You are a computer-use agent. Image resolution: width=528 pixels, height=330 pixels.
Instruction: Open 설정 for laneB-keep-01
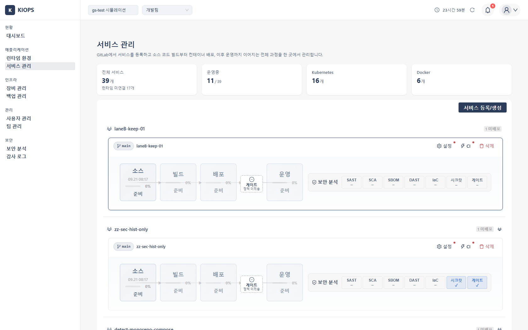444,146
